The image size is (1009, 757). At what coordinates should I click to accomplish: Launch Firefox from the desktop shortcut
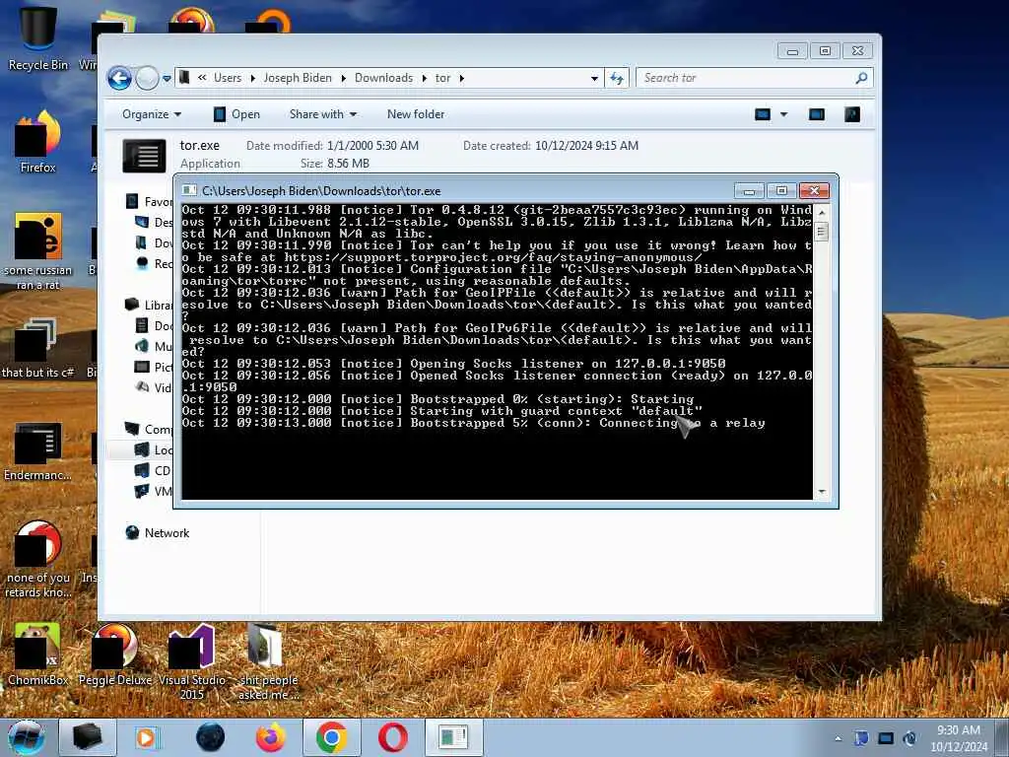(x=38, y=141)
